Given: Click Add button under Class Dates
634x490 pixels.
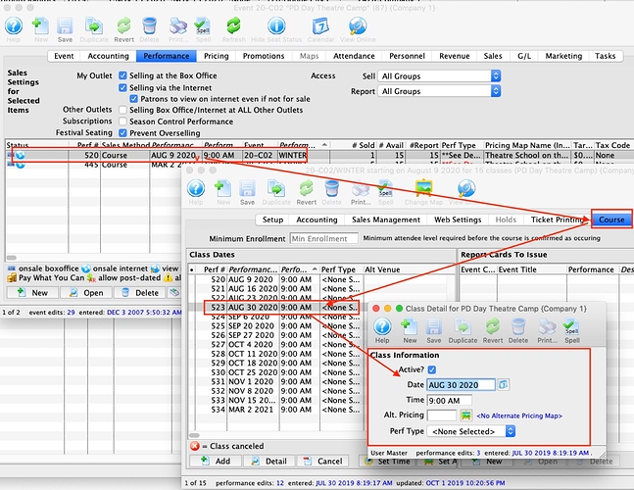Looking at the screenshot, I should pyautogui.click(x=216, y=461).
